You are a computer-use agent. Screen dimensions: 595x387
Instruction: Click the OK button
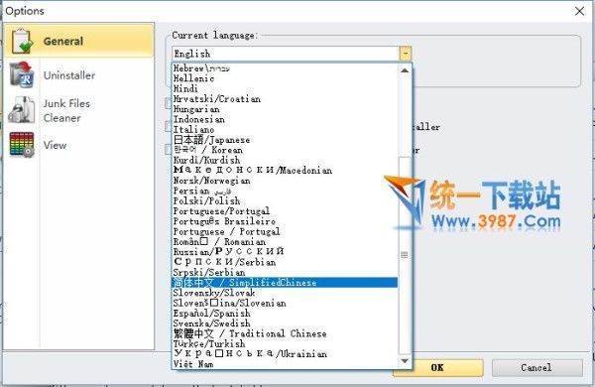[x=438, y=367]
